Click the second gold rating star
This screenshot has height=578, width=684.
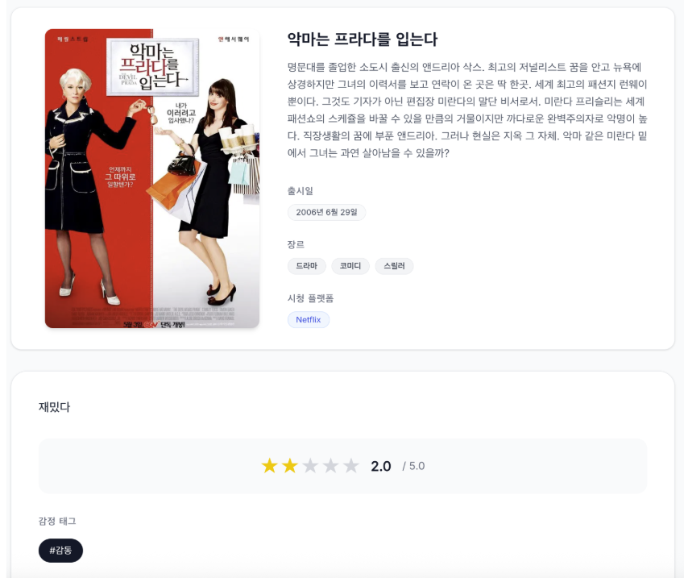click(290, 466)
